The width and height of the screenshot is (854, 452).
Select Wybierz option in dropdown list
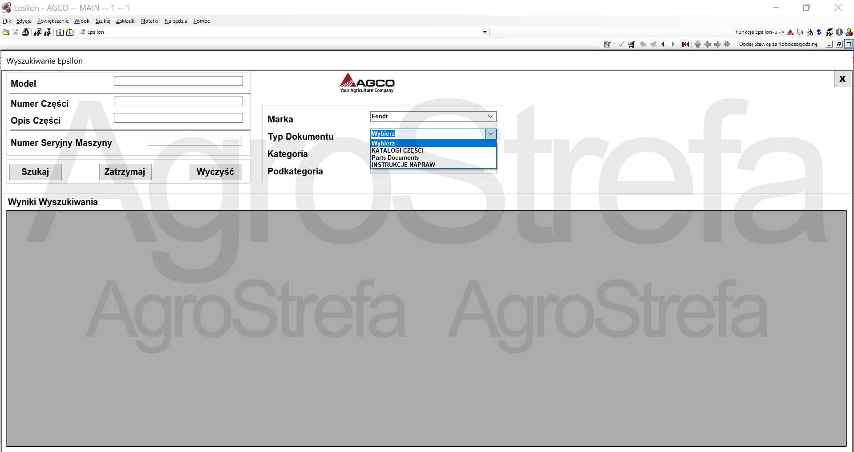pyautogui.click(x=433, y=143)
